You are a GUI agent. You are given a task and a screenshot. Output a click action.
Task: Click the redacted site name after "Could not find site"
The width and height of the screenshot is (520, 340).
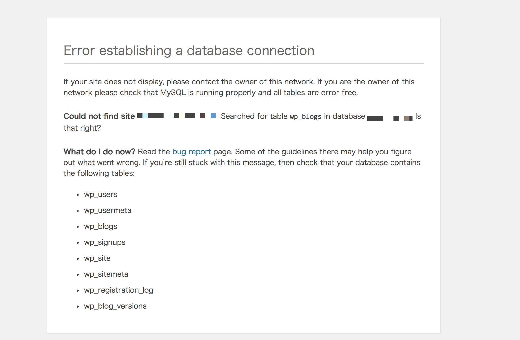(176, 116)
